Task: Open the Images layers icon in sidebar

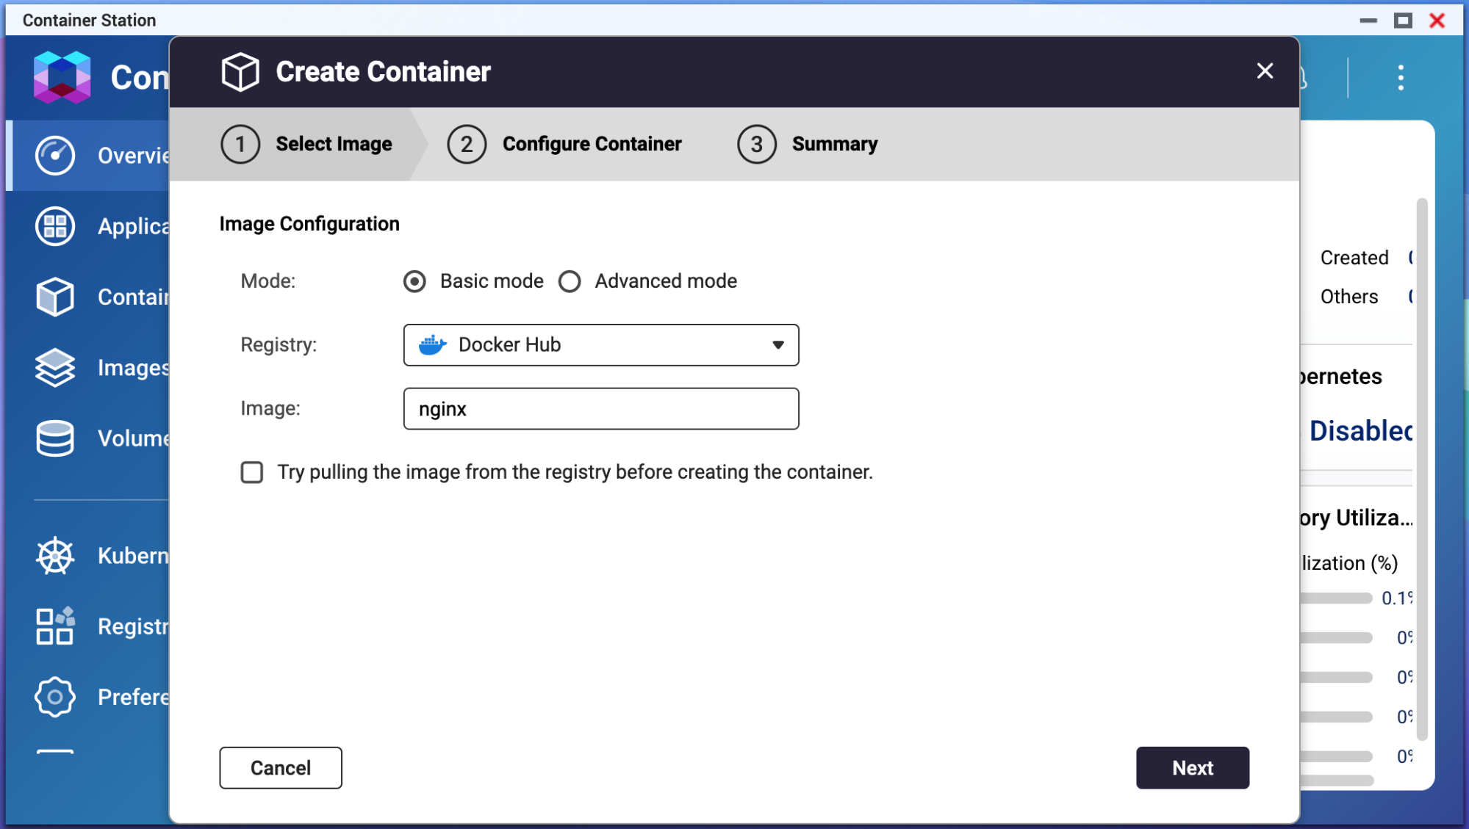Action: click(x=55, y=367)
